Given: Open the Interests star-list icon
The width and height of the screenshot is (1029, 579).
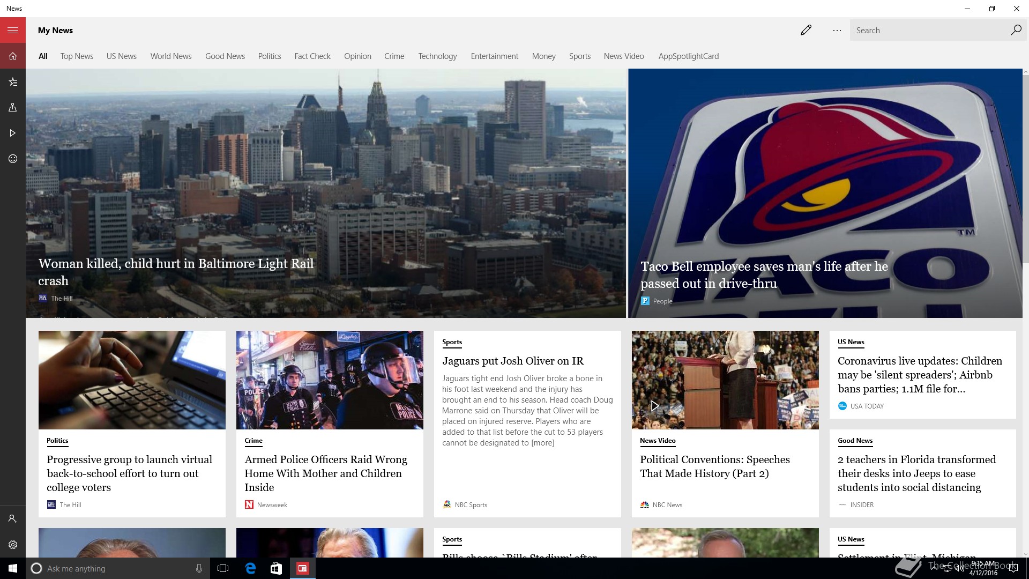Looking at the screenshot, I should click(x=13, y=81).
